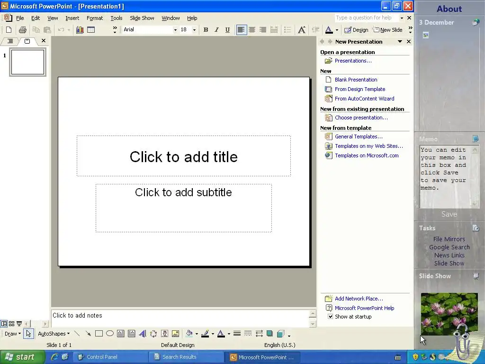The width and height of the screenshot is (485, 364).
Task: Click in the Click to add notes area
Action: (180, 318)
